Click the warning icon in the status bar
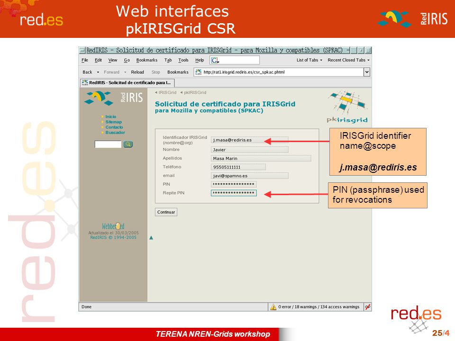Image resolution: width=455 pixels, height=341 pixels. click(x=273, y=307)
